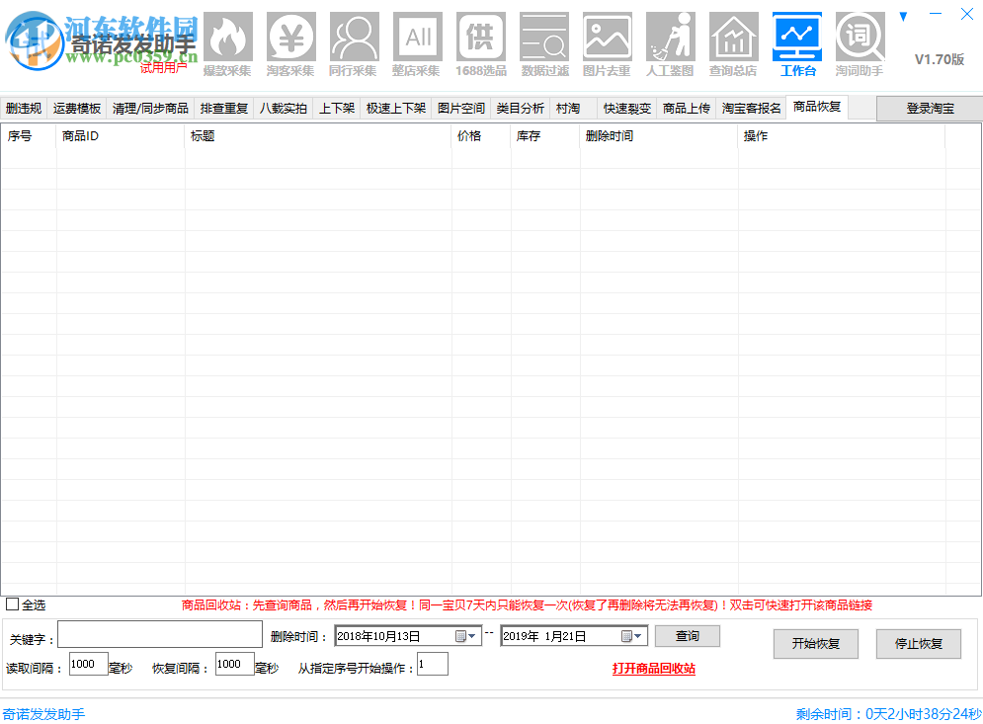Select the 图片去重 deduplication tool
Image resolution: width=983 pixels, height=724 pixels.
(x=608, y=40)
